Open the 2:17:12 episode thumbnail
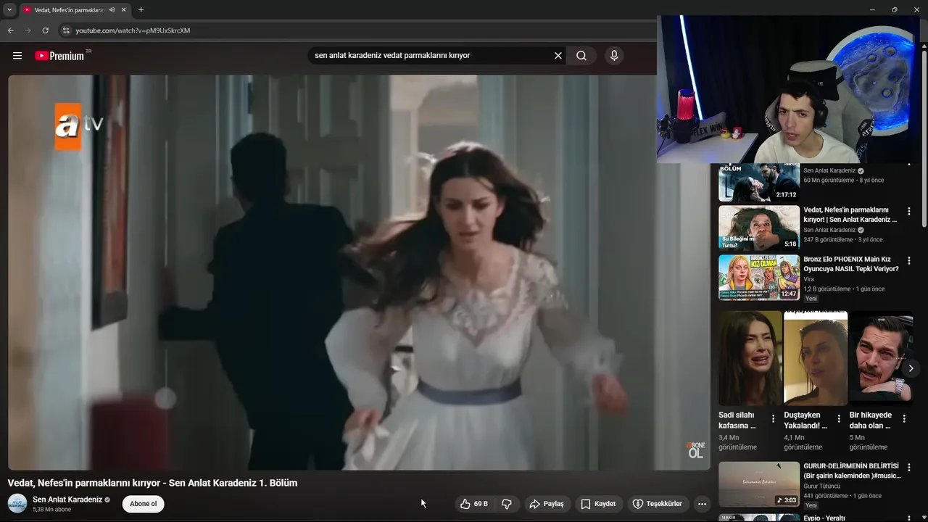 pyautogui.click(x=759, y=182)
